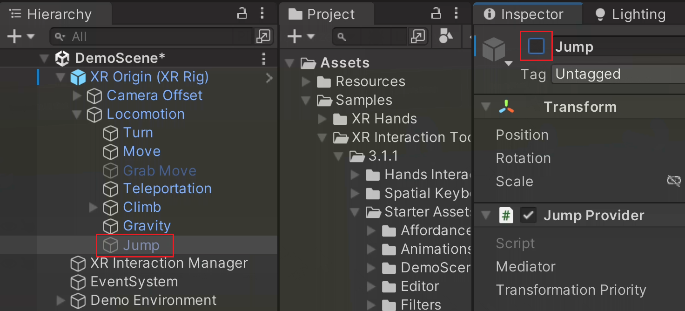Collapse the Locomotion hierarchy node
The width and height of the screenshot is (685, 311).
click(x=77, y=115)
